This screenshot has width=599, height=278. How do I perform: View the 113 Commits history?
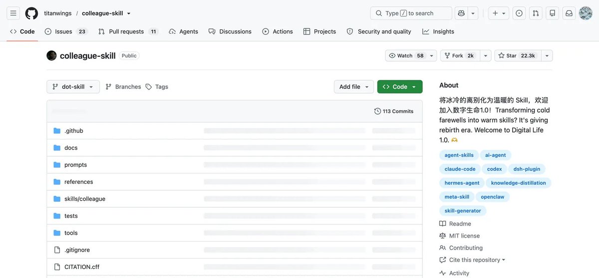coord(394,111)
